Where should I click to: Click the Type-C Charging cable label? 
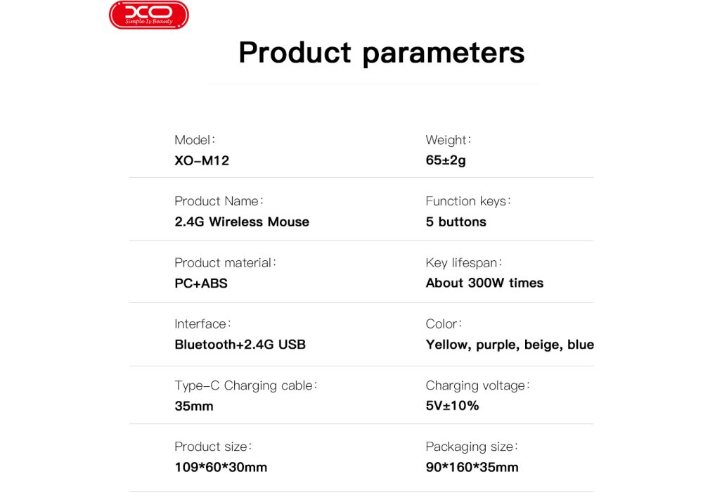pos(246,385)
